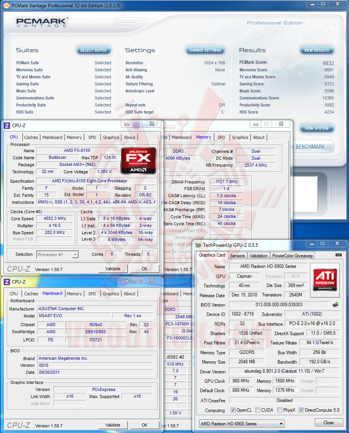The image size is (349, 433).
Task: Click the GPU-Z title bar icon
Action: [198, 245]
